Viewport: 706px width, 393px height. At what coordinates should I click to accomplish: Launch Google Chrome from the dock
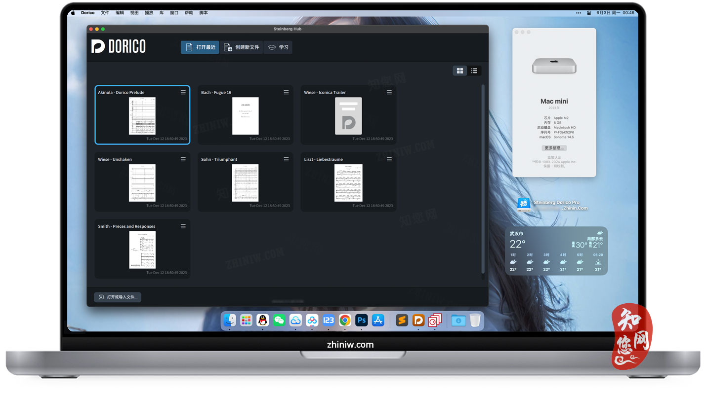pyautogui.click(x=345, y=321)
